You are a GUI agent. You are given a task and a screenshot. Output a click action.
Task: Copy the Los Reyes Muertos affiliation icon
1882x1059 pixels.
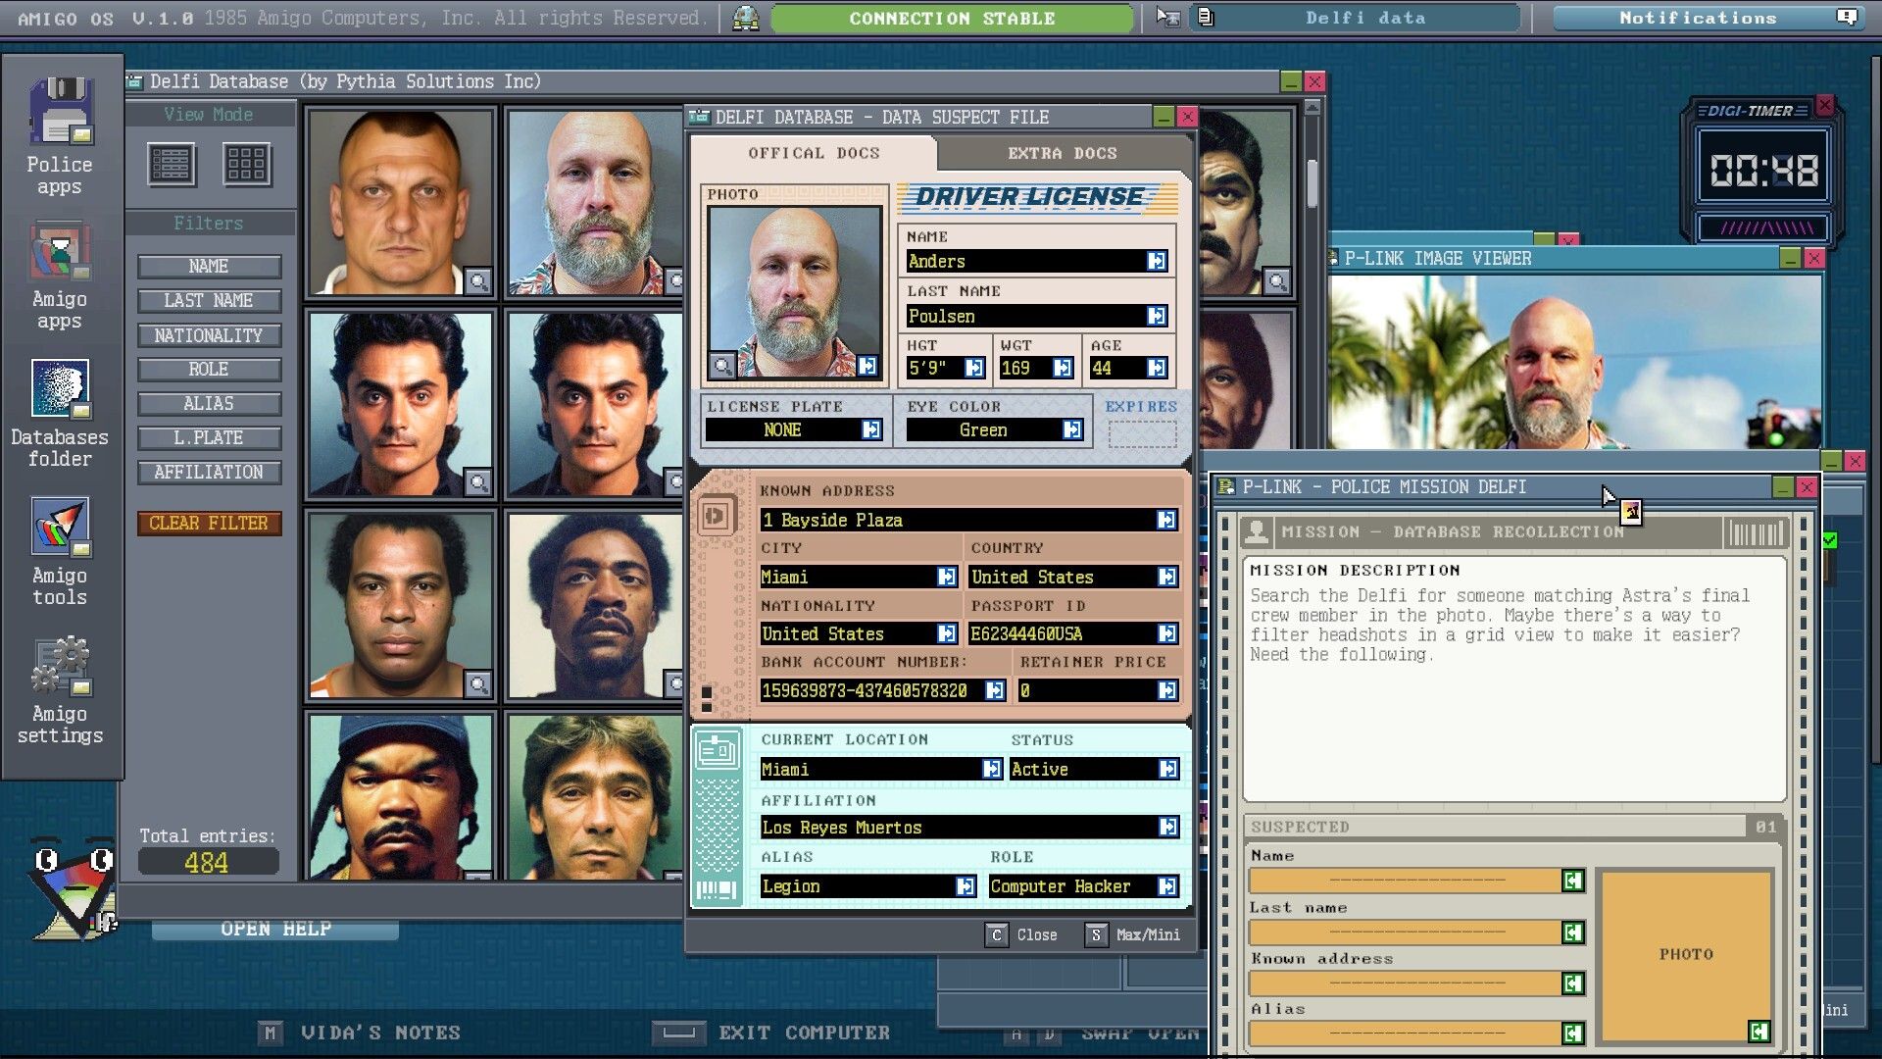tap(1167, 828)
